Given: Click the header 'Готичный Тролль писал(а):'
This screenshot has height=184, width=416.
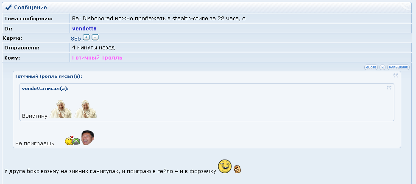Looking at the screenshot, I should pyautogui.click(x=49, y=76).
